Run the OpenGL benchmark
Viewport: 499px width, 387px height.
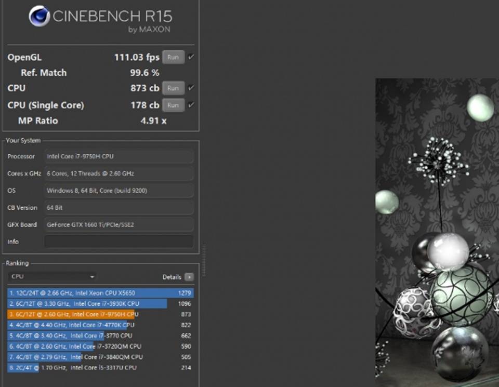(x=173, y=57)
